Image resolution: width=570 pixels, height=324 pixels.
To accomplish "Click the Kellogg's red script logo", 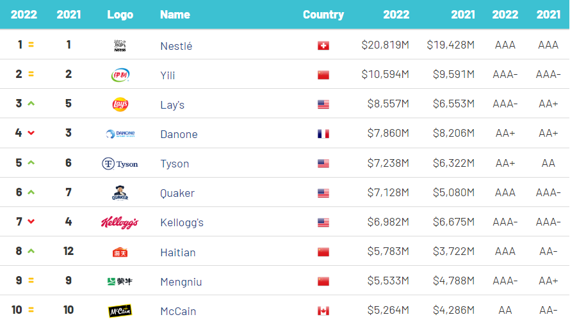I will click(120, 222).
